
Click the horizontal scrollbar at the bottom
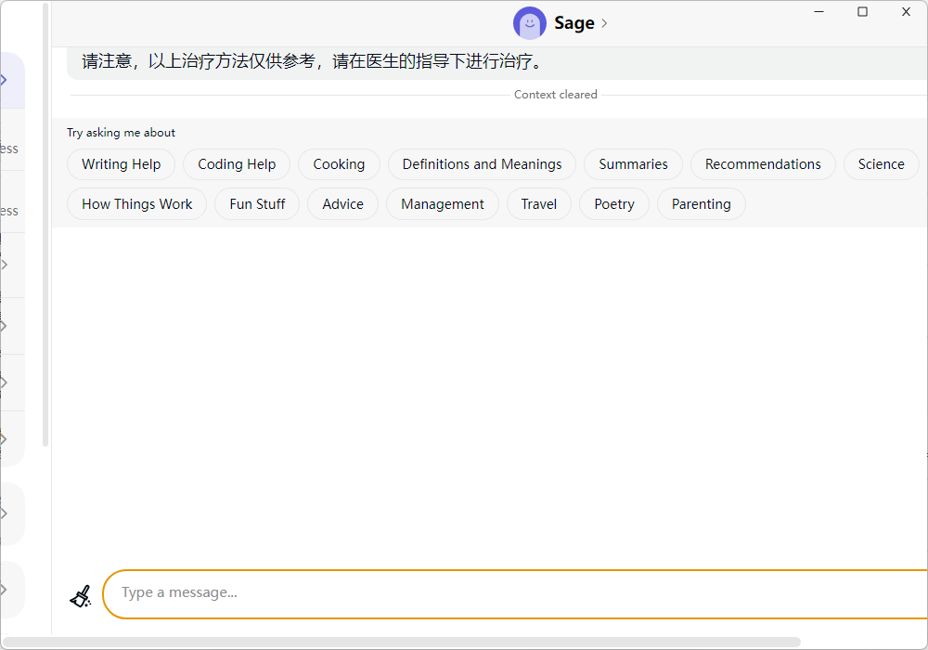click(x=402, y=643)
